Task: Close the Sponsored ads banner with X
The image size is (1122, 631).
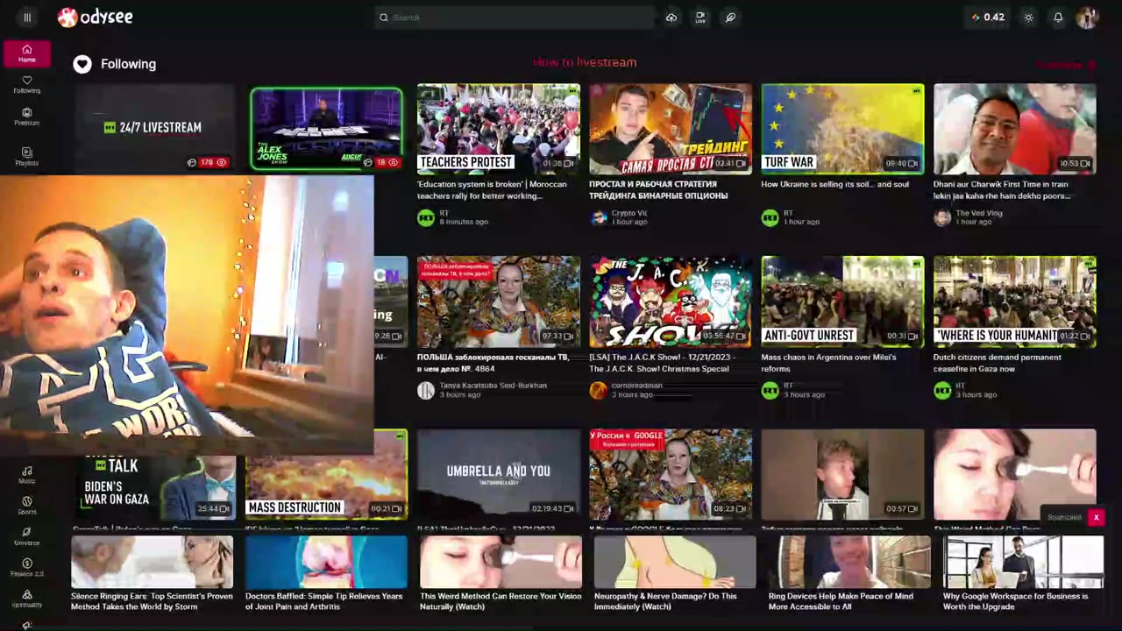Action: click(x=1096, y=517)
